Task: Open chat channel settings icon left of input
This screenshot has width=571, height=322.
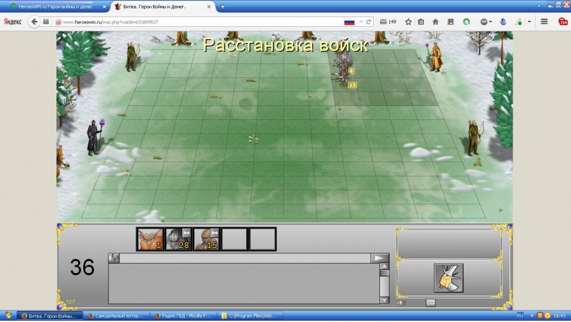Action: 114,258
